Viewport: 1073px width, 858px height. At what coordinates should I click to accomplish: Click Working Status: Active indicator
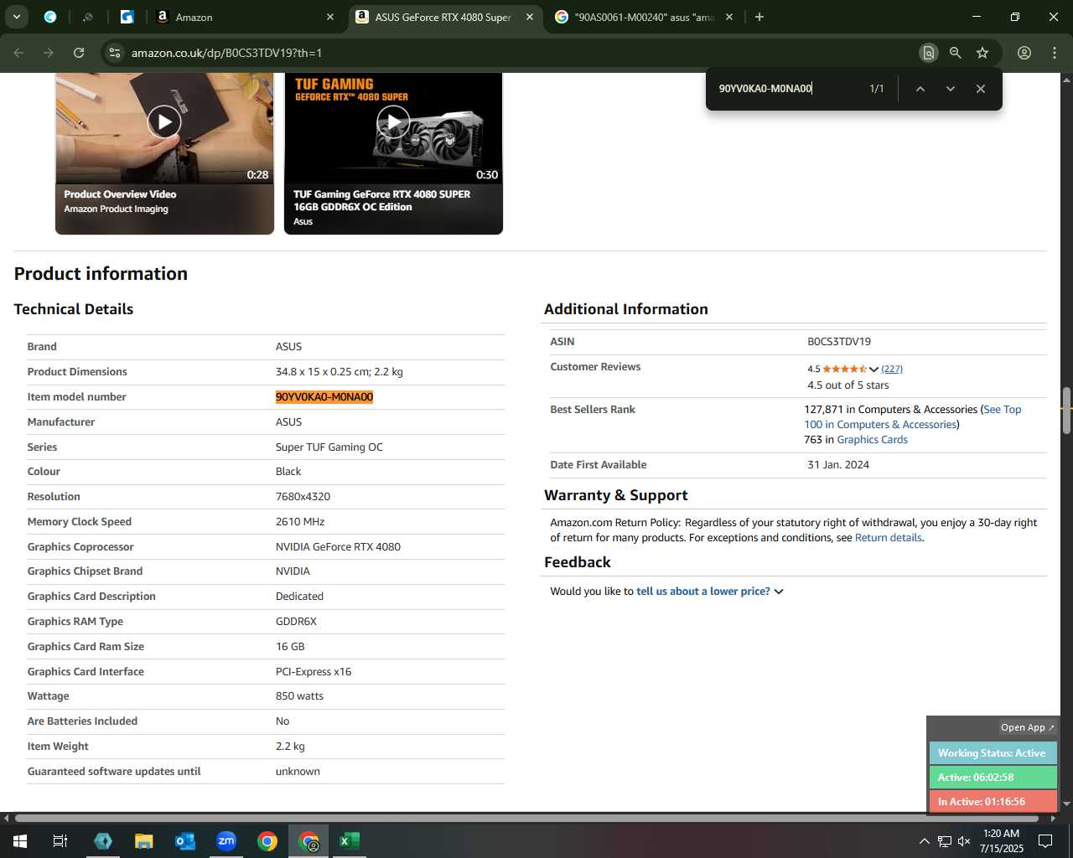(x=993, y=753)
